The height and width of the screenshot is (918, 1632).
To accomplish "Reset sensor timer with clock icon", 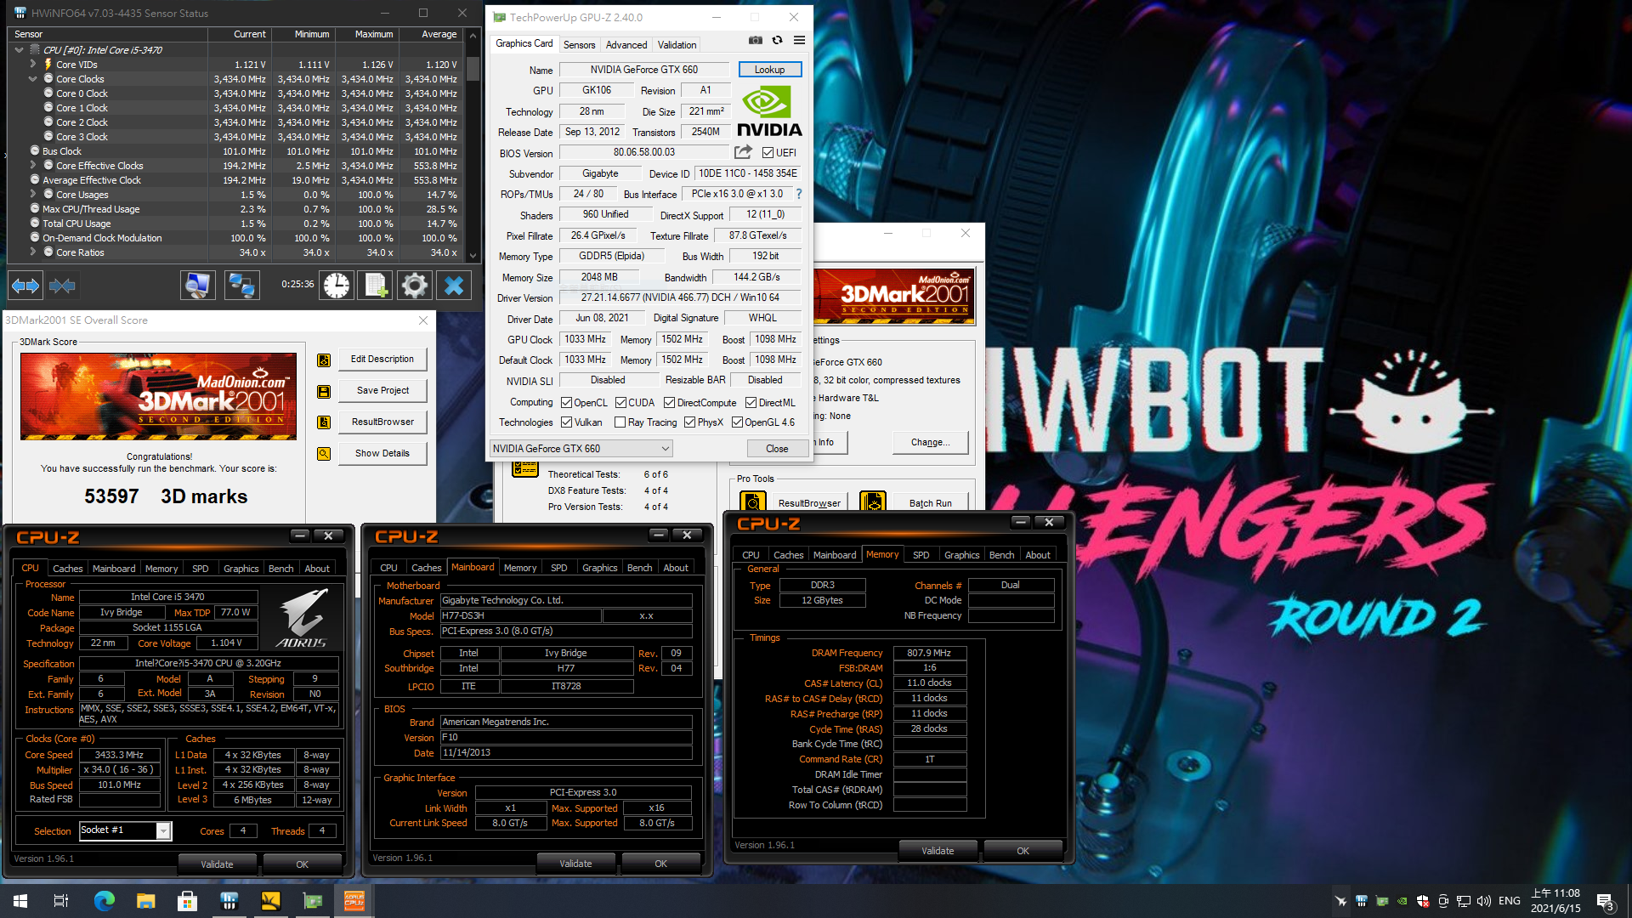I will 337,286.
